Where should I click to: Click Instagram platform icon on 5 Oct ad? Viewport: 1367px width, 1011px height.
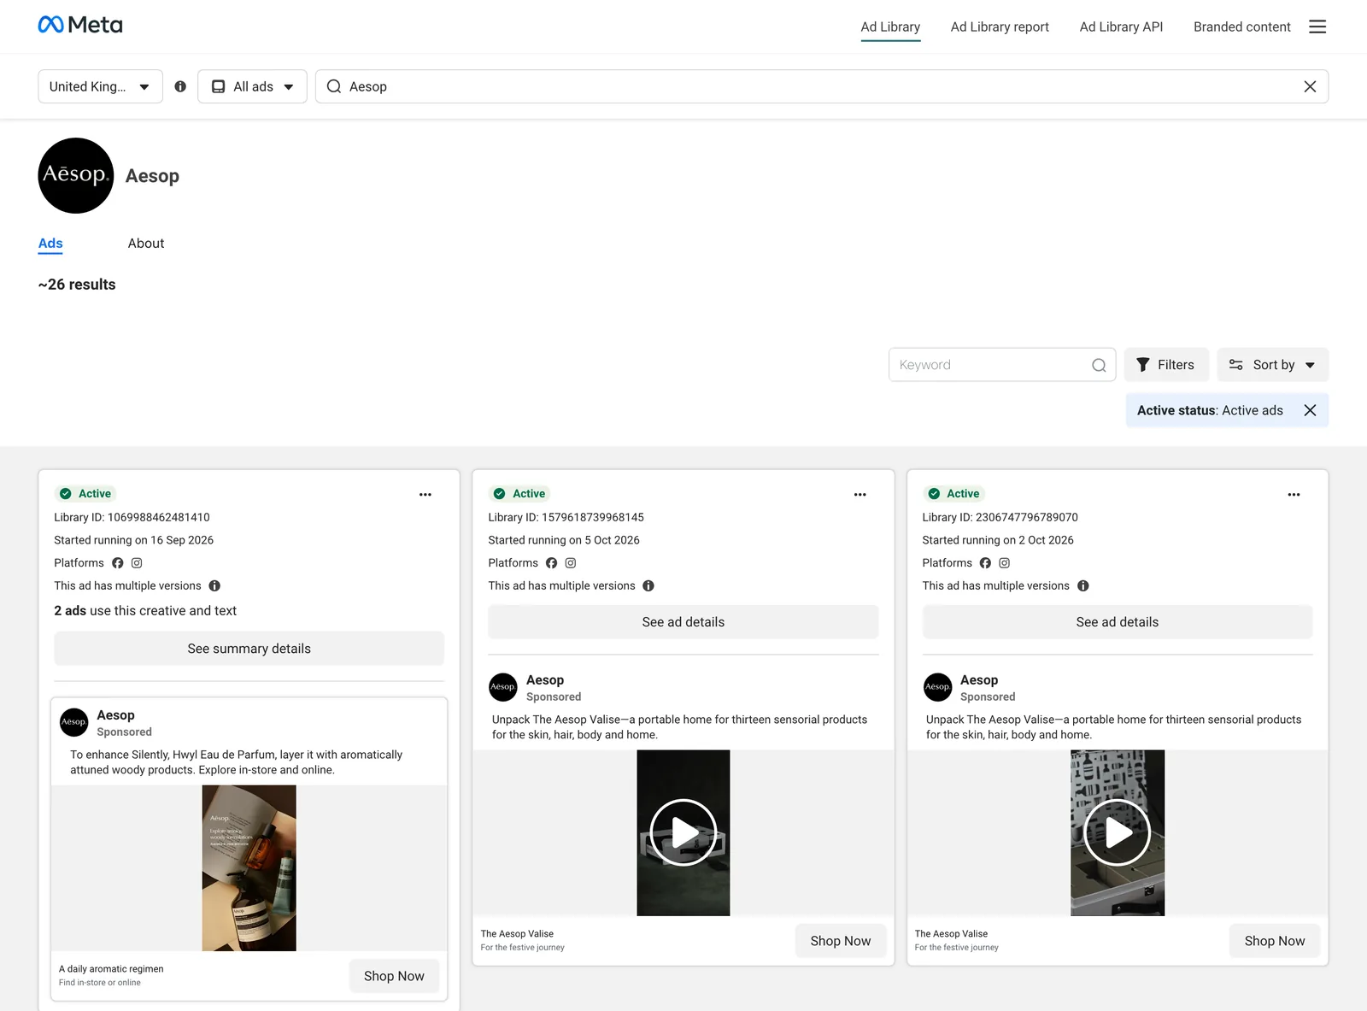(x=571, y=563)
